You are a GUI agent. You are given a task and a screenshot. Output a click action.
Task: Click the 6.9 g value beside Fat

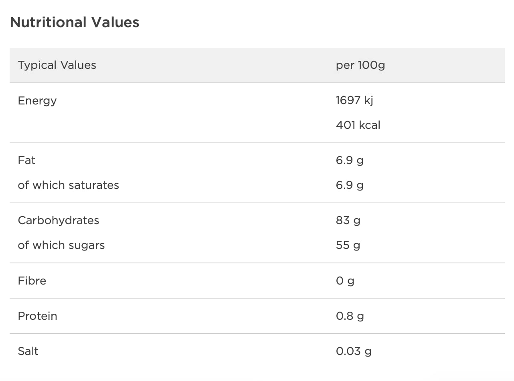[x=350, y=160]
